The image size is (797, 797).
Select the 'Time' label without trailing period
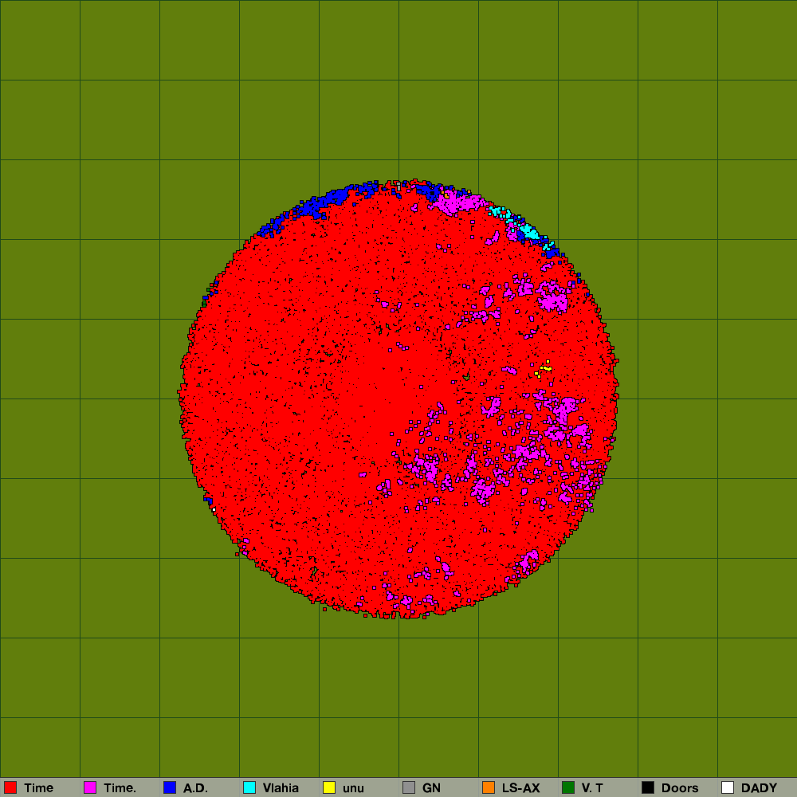click(x=38, y=788)
